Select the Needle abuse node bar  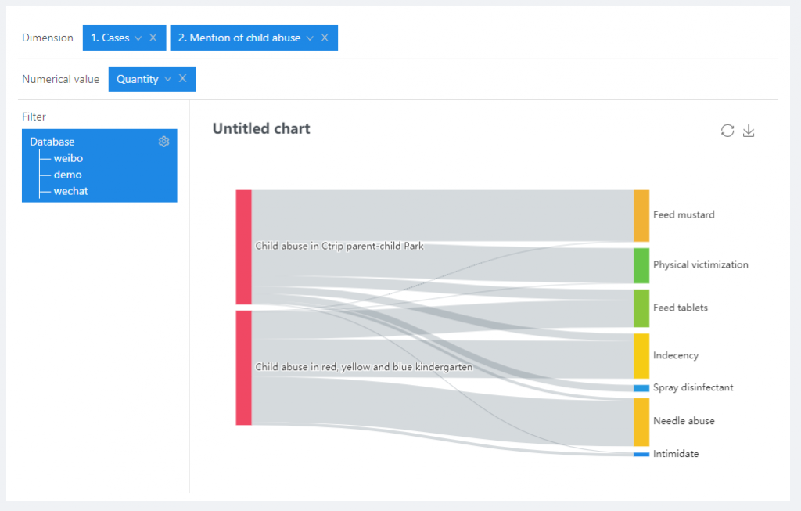(x=641, y=422)
